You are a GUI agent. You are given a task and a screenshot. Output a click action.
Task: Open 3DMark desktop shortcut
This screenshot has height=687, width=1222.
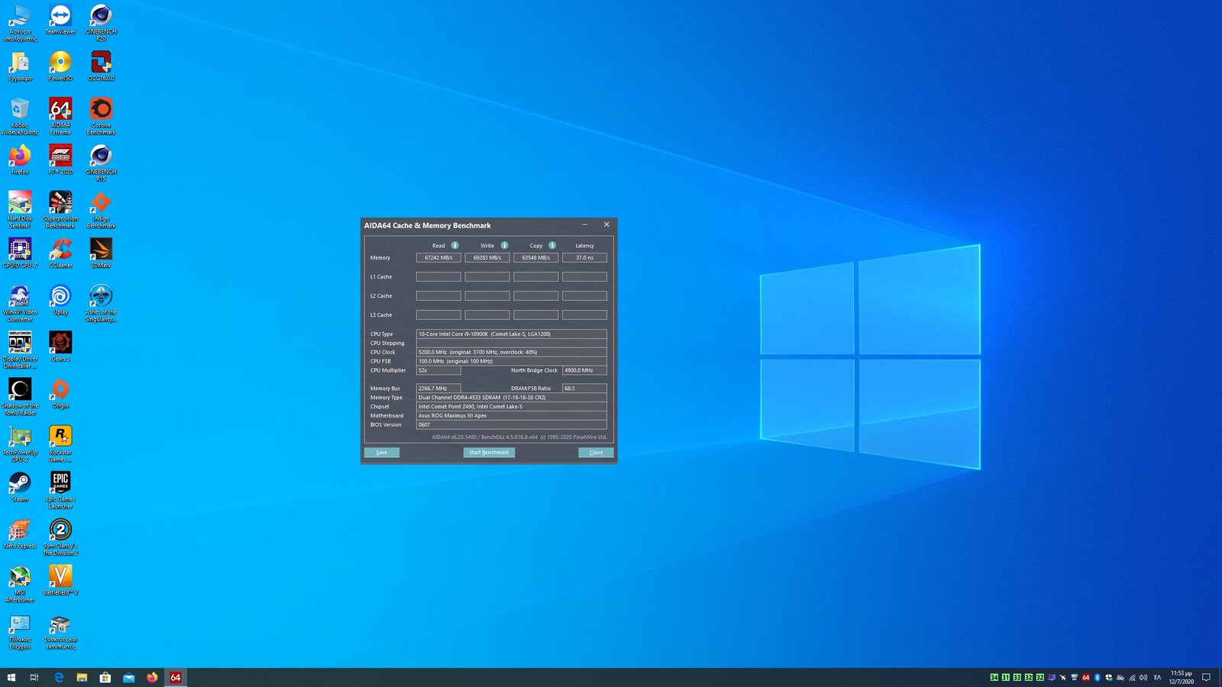pos(101,253)
